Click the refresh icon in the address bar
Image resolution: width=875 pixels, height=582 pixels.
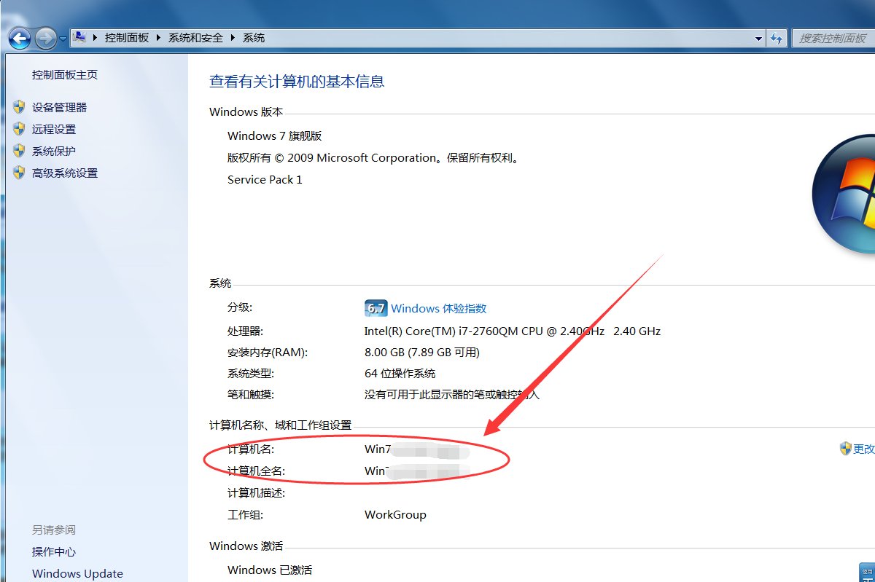pyautogui.click(x=777, y=37)
